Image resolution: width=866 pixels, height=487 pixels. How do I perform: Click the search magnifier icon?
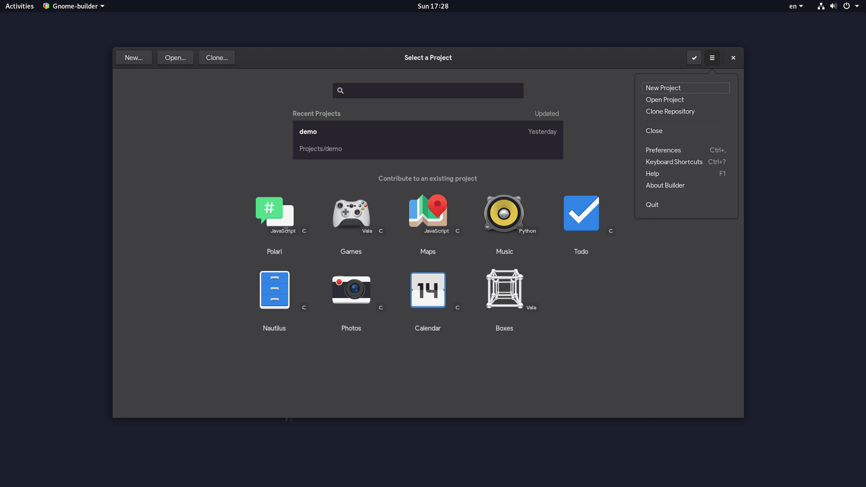coord(341,91)
